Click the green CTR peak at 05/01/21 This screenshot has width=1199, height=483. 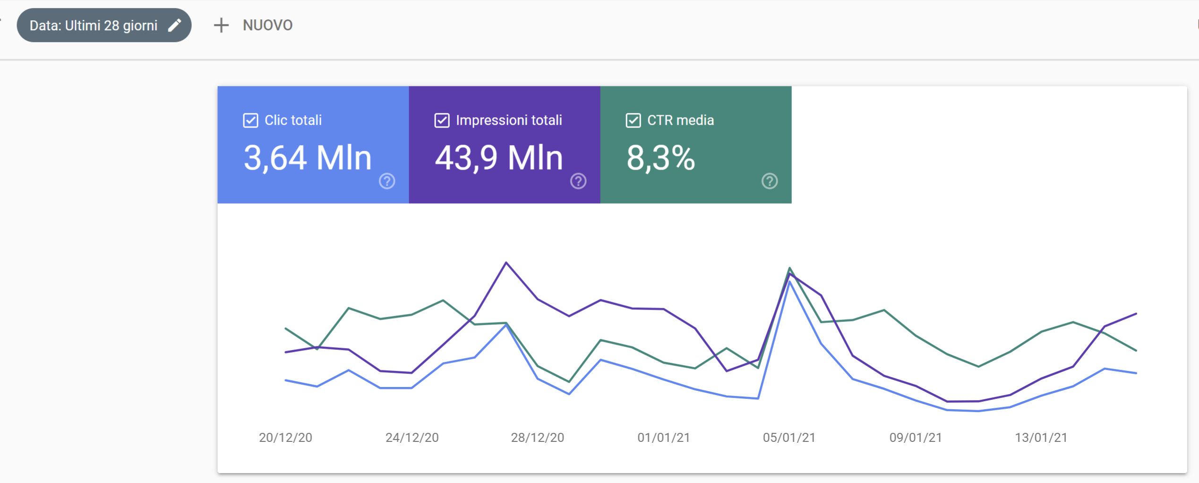pyautogui.click(x=789, y=268)
